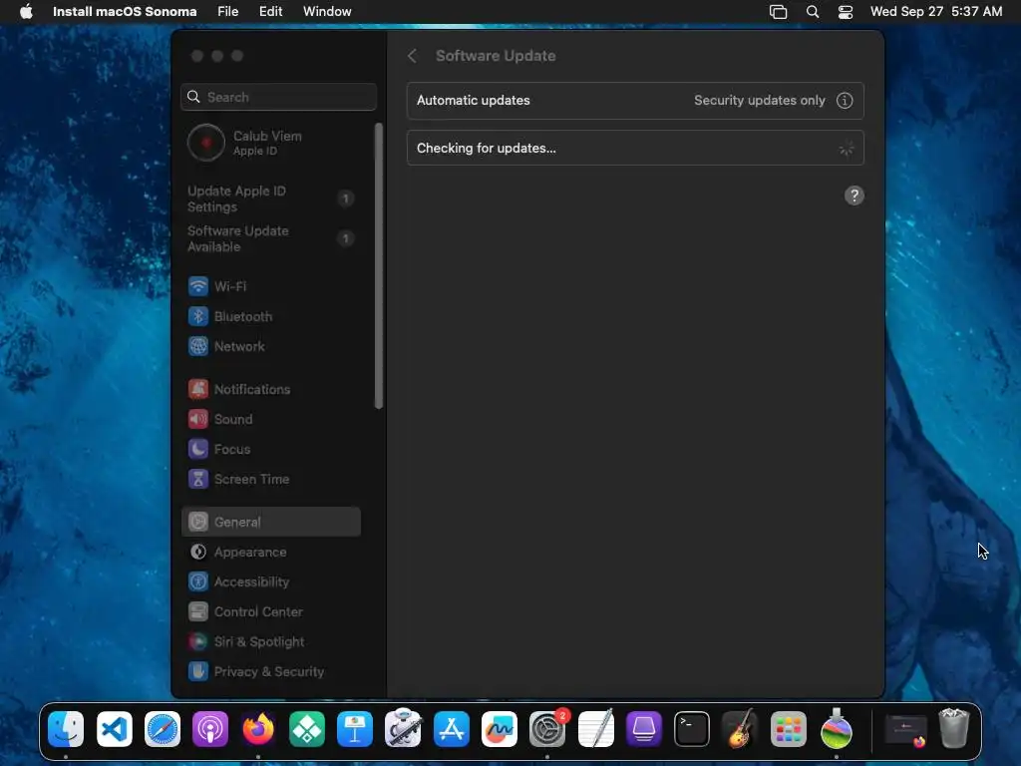The width and height of the screenshot is (1021, 766).
Task: Open Bluetooth settings in sidebar
Action: (x=271, y=316)
